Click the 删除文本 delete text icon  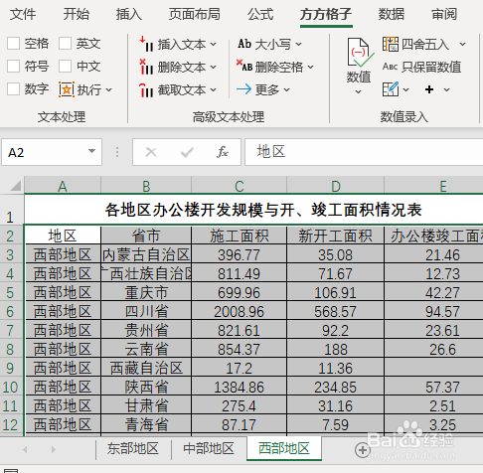point(146,67)
